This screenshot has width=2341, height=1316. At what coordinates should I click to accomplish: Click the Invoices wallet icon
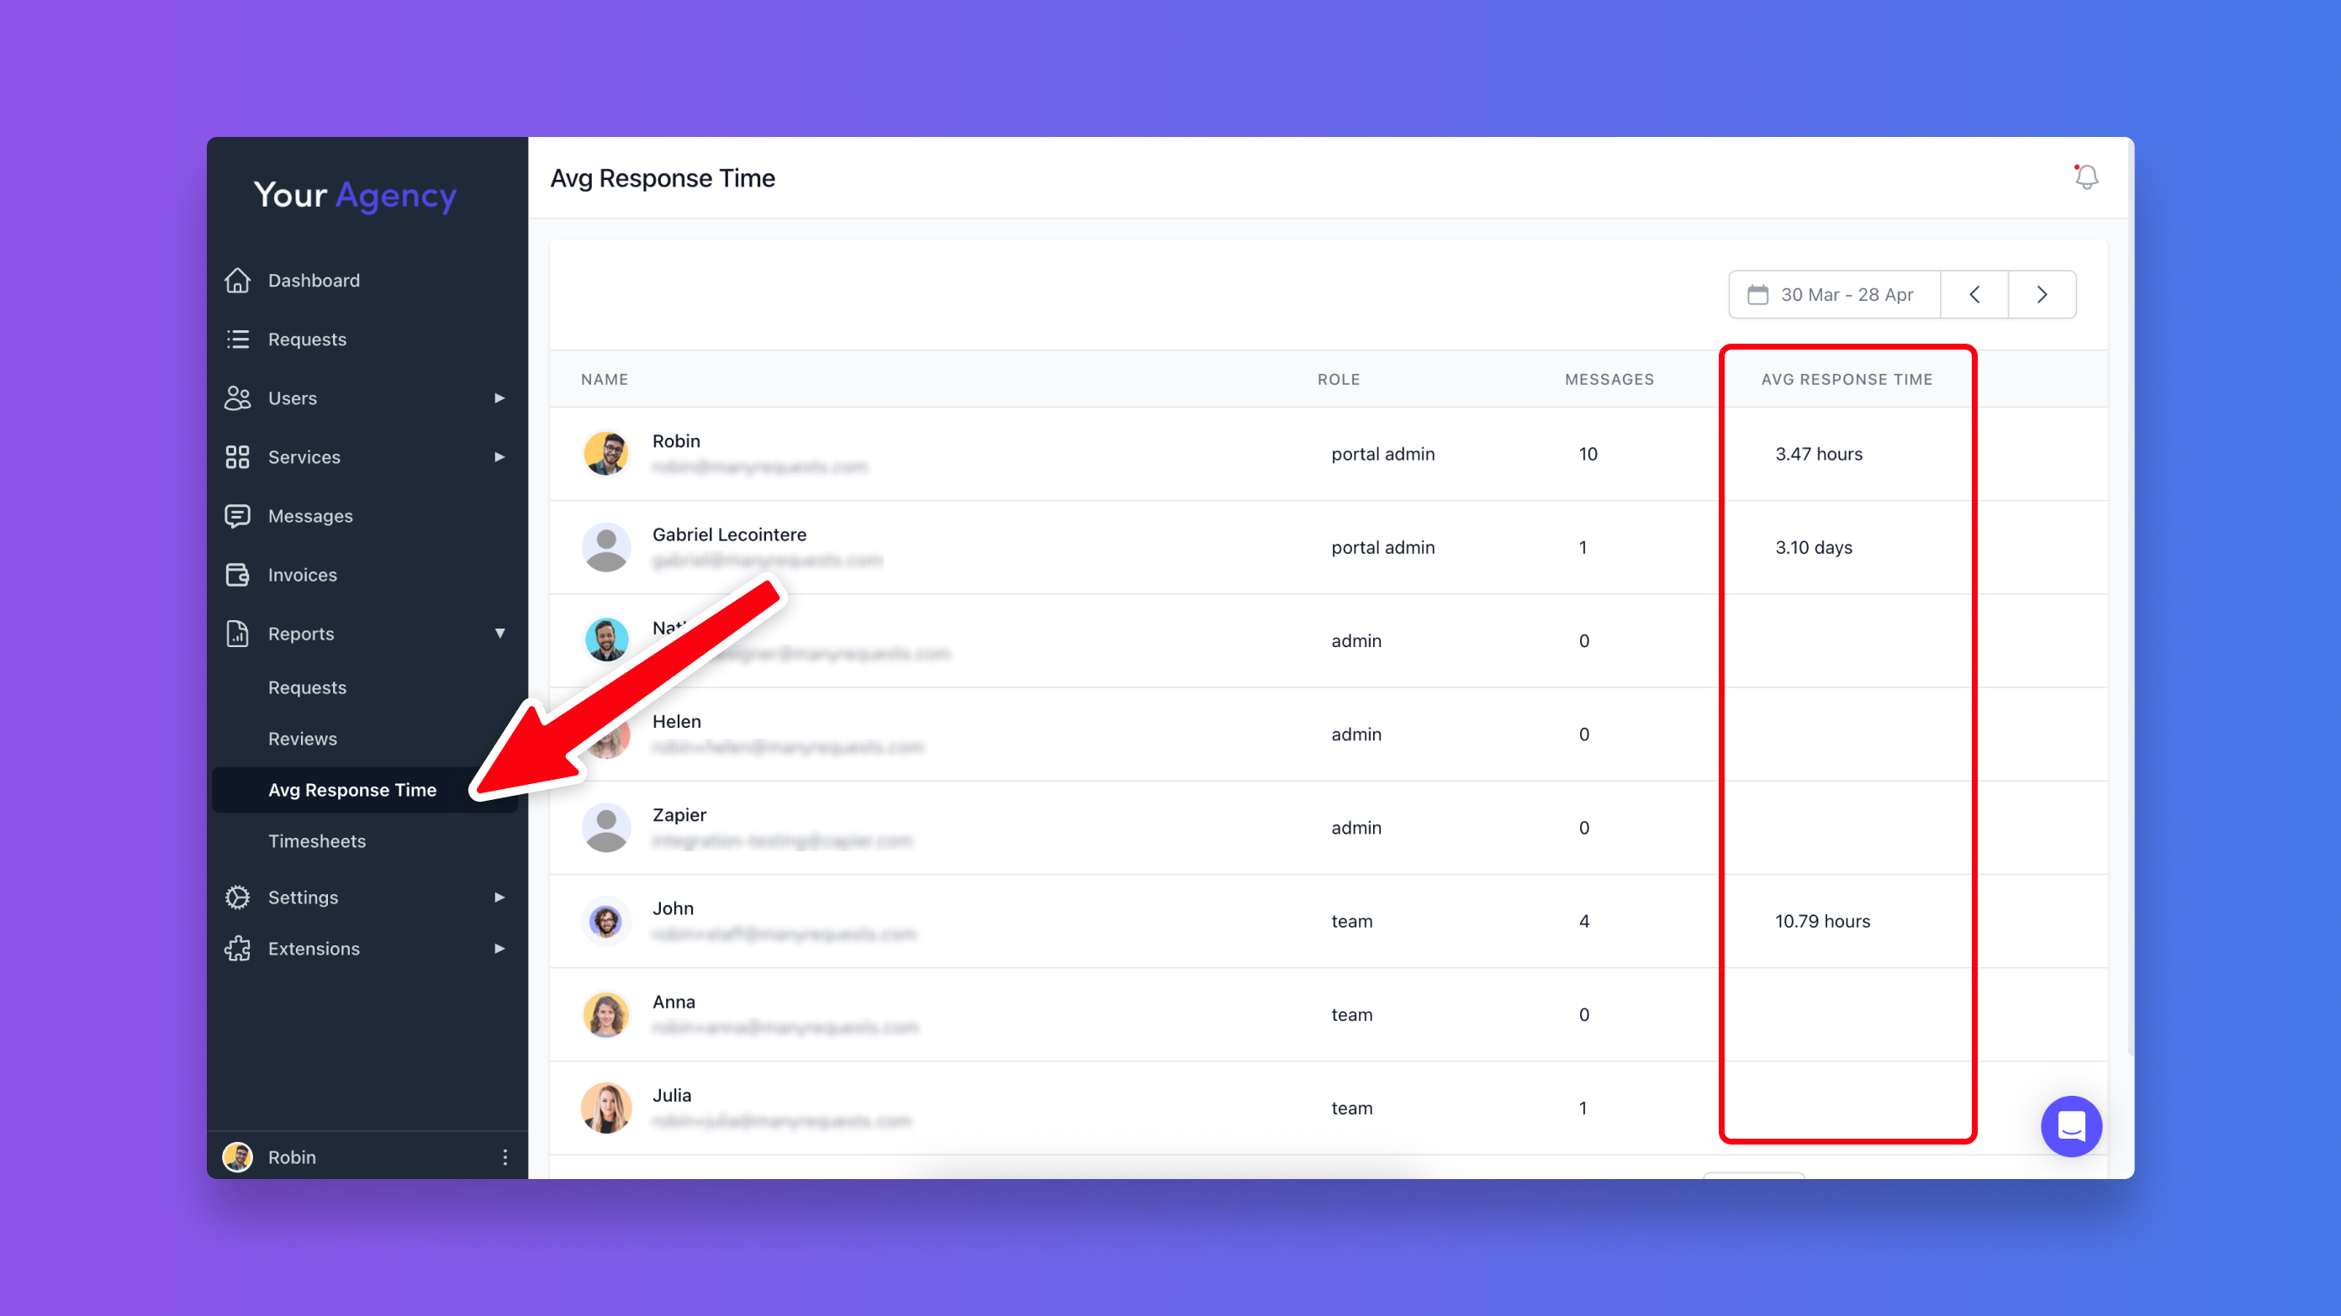pos(237,575)
